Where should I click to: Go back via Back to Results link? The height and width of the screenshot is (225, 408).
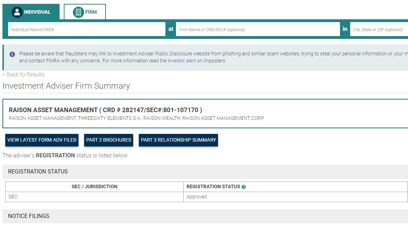tap(24, 74)
